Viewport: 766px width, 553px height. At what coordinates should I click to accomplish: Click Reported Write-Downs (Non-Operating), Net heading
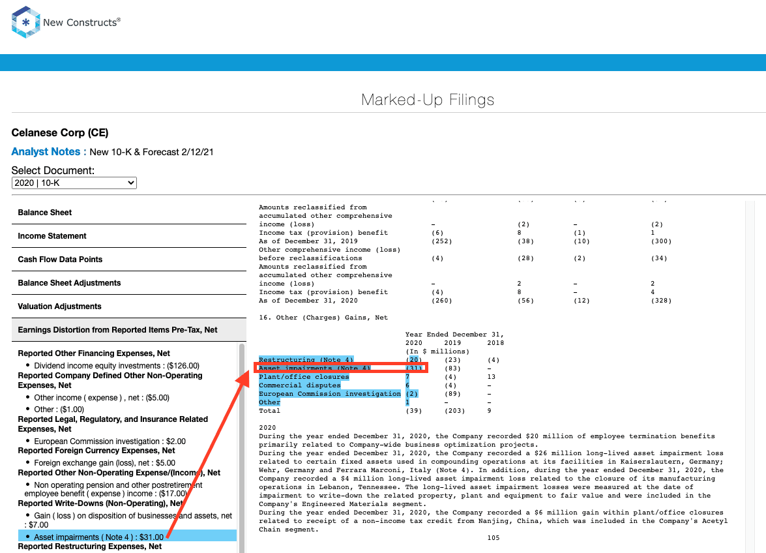pyautogui.click(x=100, y=503)
